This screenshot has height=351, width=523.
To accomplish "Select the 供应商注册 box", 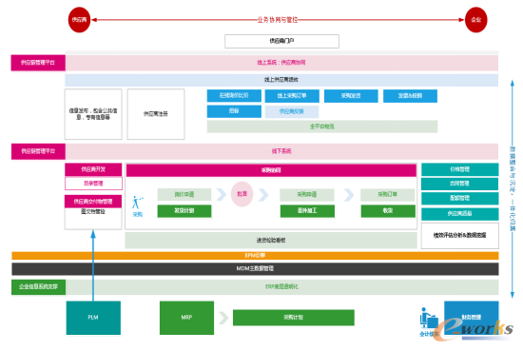I will pos(156,114).
